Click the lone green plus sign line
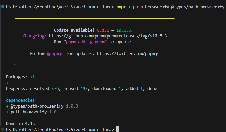 point(7,83)
